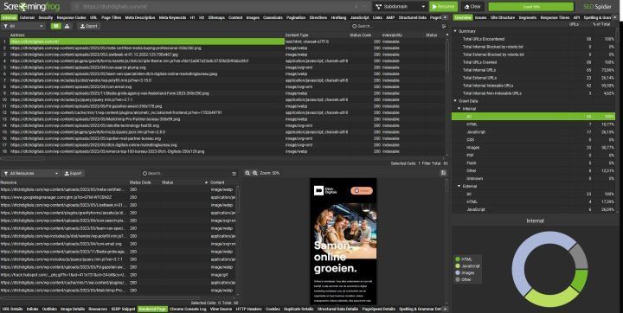Open the Response Codes tab

click(72, 17)
